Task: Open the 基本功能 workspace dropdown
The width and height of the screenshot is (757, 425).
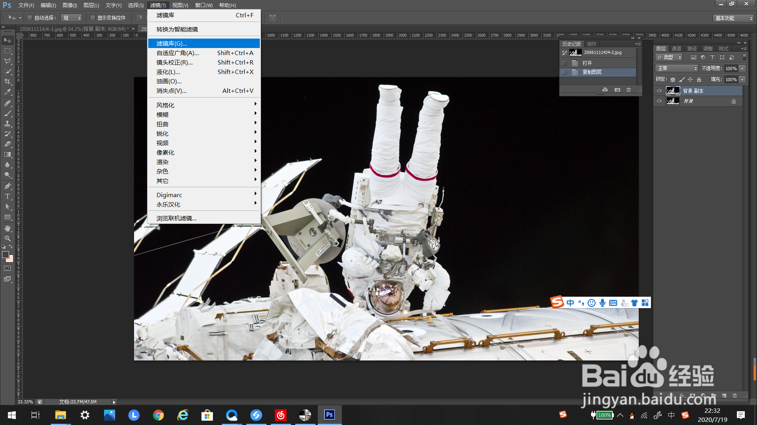Action: point(734,18)
